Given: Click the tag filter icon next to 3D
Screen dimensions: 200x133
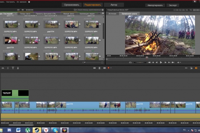Looking at the screenshot, I should tap(22, 10).
